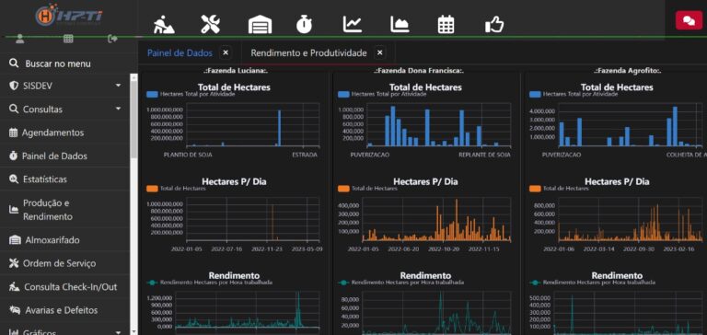Image resolution: width=707 pixels, height=335 pixels.
Task: Open the worker digging icon in top toolbar
Action: coord(164,24)
